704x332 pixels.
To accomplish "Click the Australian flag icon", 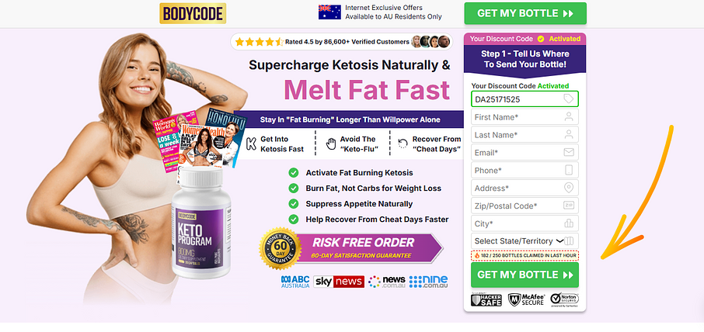I will click(x=329, y=12).
